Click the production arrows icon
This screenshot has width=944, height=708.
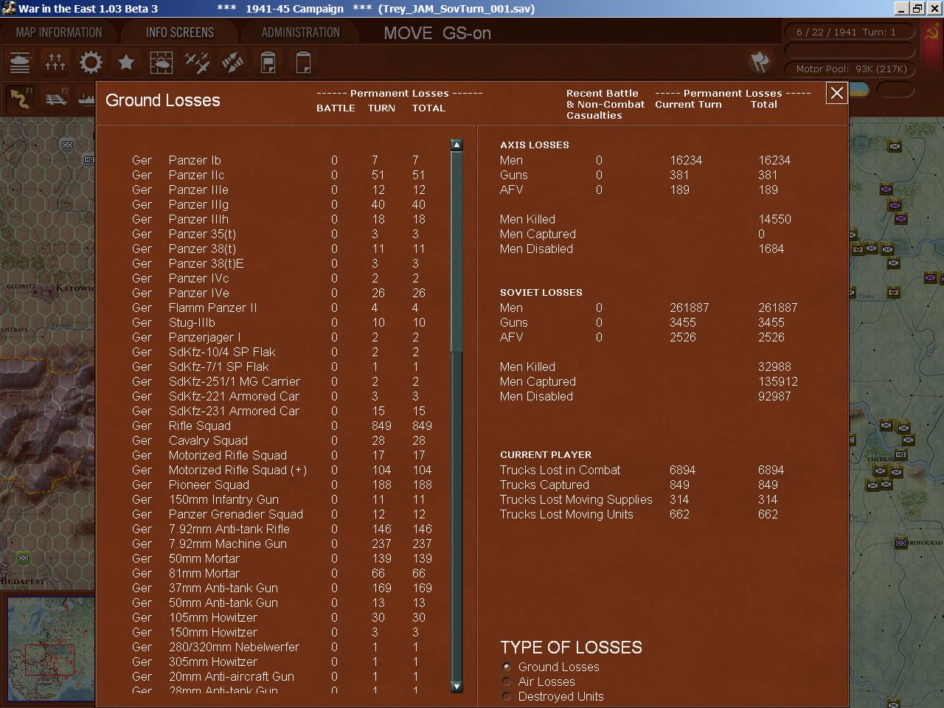coord(232,63)
